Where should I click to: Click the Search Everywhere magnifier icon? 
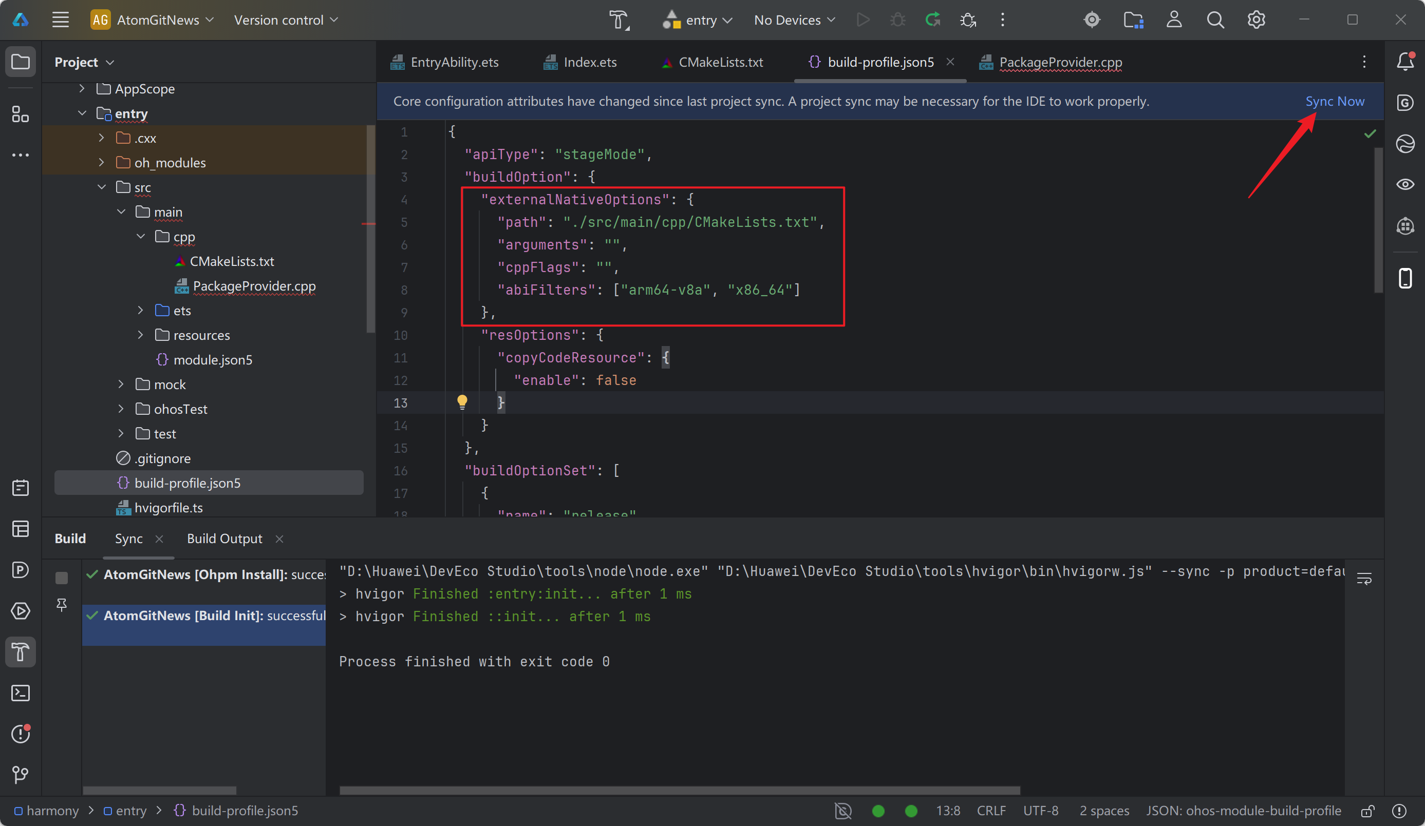tap(1215, 20)
